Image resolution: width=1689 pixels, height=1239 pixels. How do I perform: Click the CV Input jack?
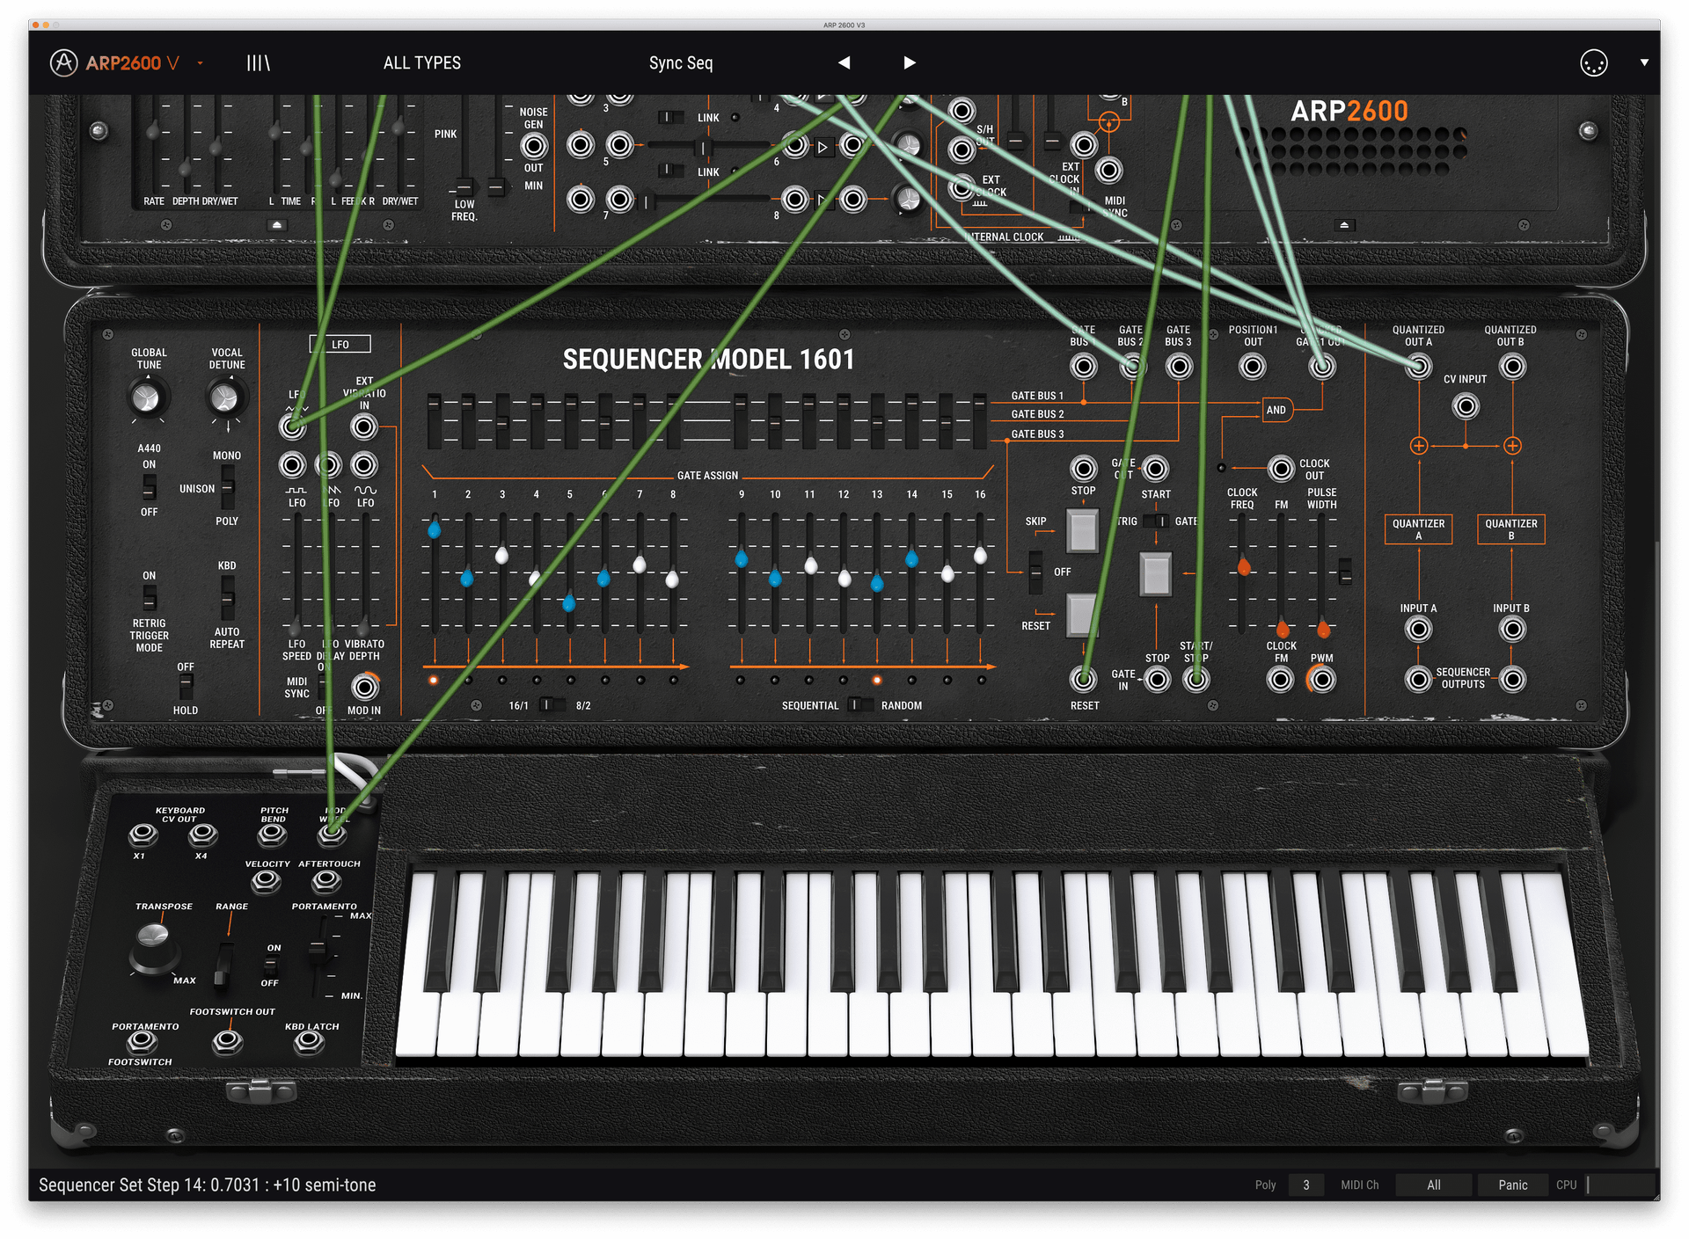click(x=1465, y=406)
